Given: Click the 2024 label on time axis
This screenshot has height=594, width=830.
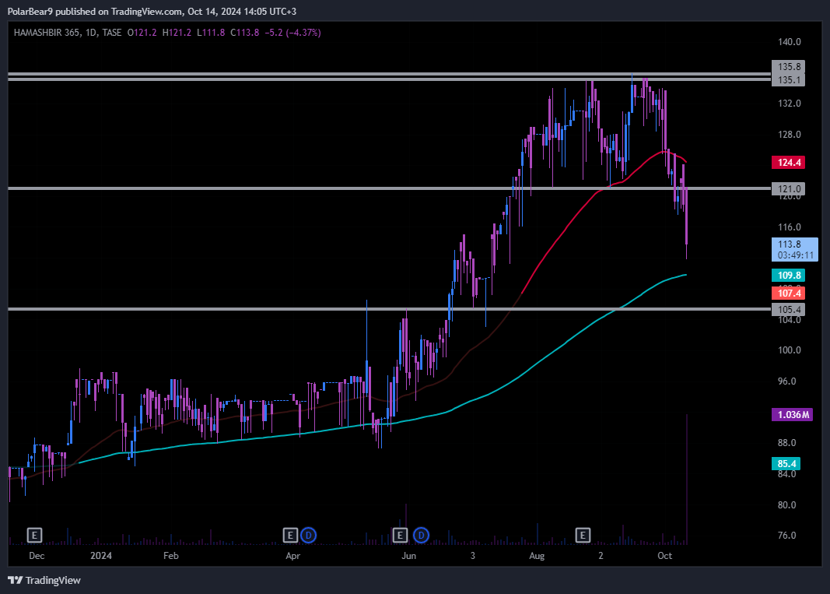Looking at the screenshot, I should pyautogui.click(x=101, y=556).
